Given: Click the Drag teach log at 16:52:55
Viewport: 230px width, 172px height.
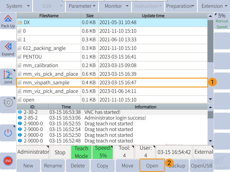Looking at the screenshot, I should [112, 124].
